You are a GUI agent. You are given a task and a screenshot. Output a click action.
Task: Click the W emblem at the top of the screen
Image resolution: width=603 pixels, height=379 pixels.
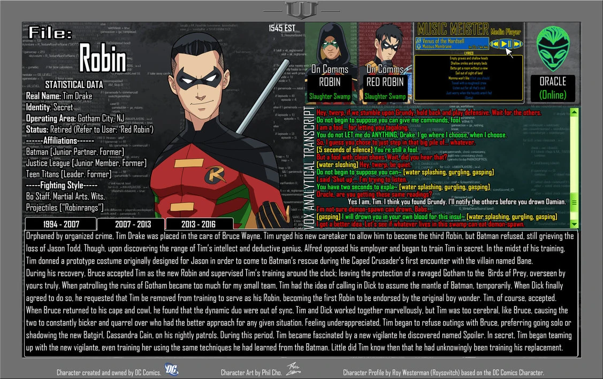(301, 8)
